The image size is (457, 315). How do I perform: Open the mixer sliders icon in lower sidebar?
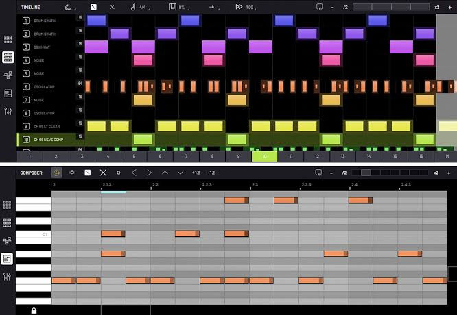pyautogui.click(x=7, y=277)
